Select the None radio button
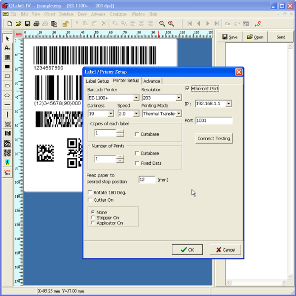Viewport: 296px width, 296px height. point(93,212)
